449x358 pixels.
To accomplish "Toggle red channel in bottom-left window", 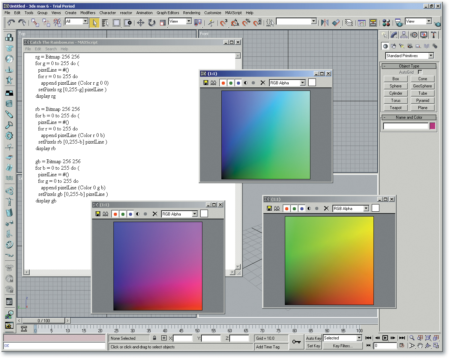I will tap(115, 214).
